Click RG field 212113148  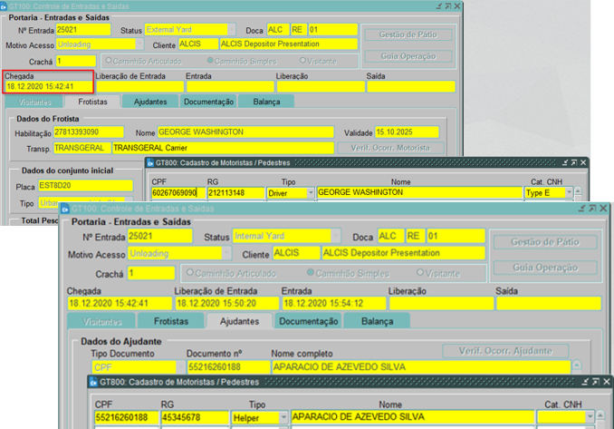click(235, 192)
